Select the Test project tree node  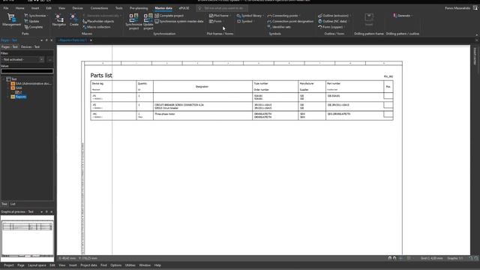point(14,79)
